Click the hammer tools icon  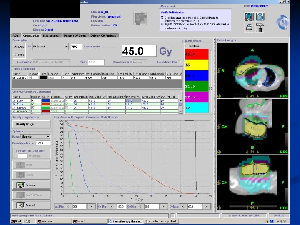click(x=260, y=28)
